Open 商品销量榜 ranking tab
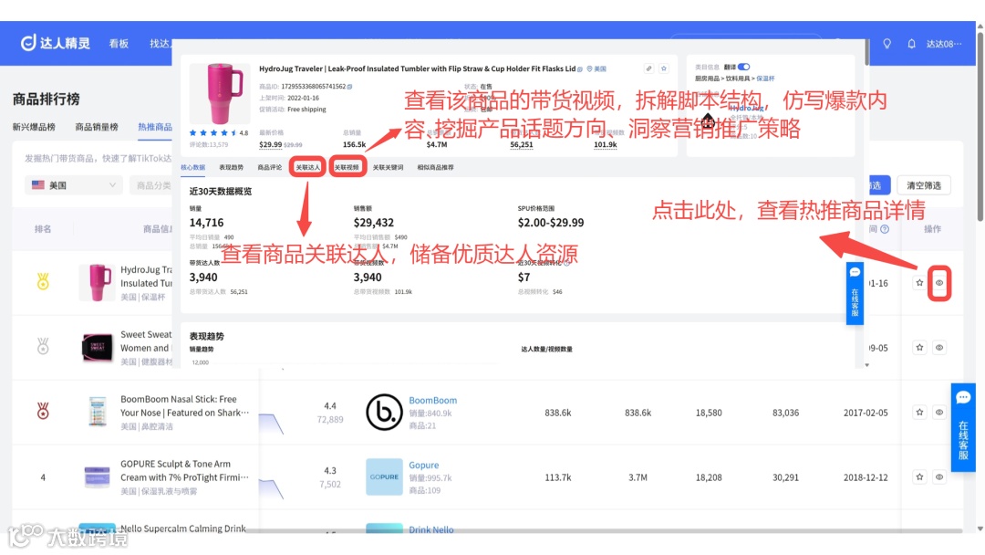 [x=97, y=127]
